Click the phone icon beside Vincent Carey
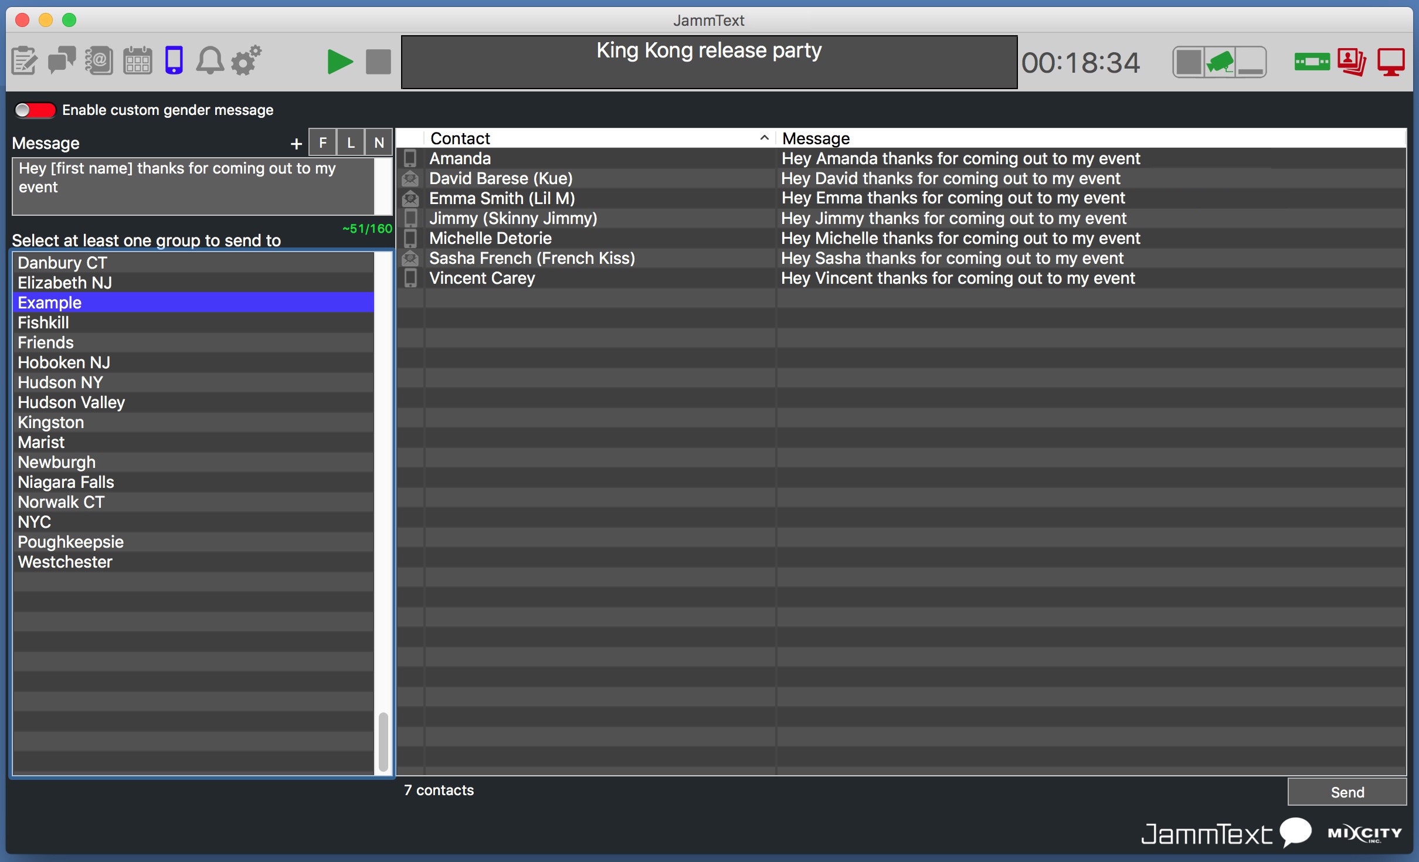1419x862 pixels. (410, 278)
